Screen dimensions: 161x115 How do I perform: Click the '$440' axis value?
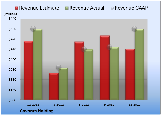coord(12,19)
